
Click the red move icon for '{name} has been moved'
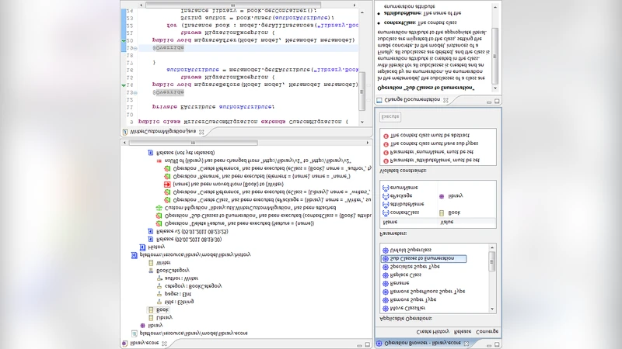(x=167, y=185)
